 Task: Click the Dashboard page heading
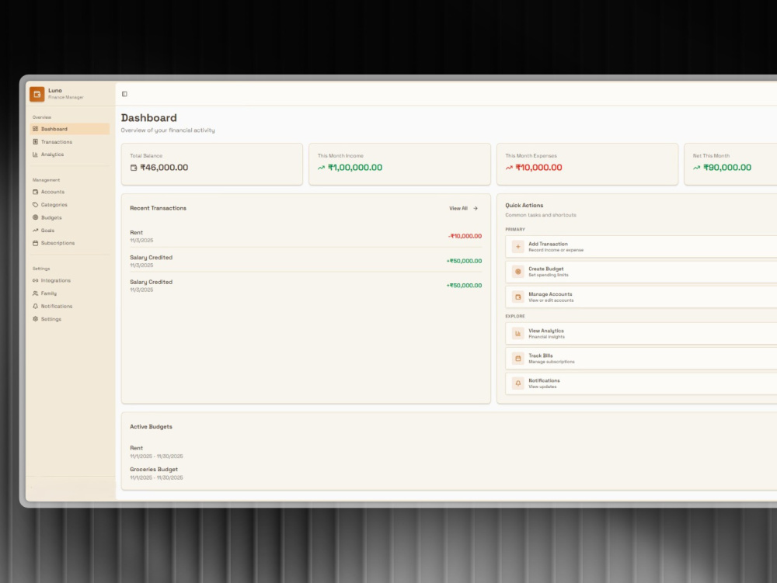[148, 118]
